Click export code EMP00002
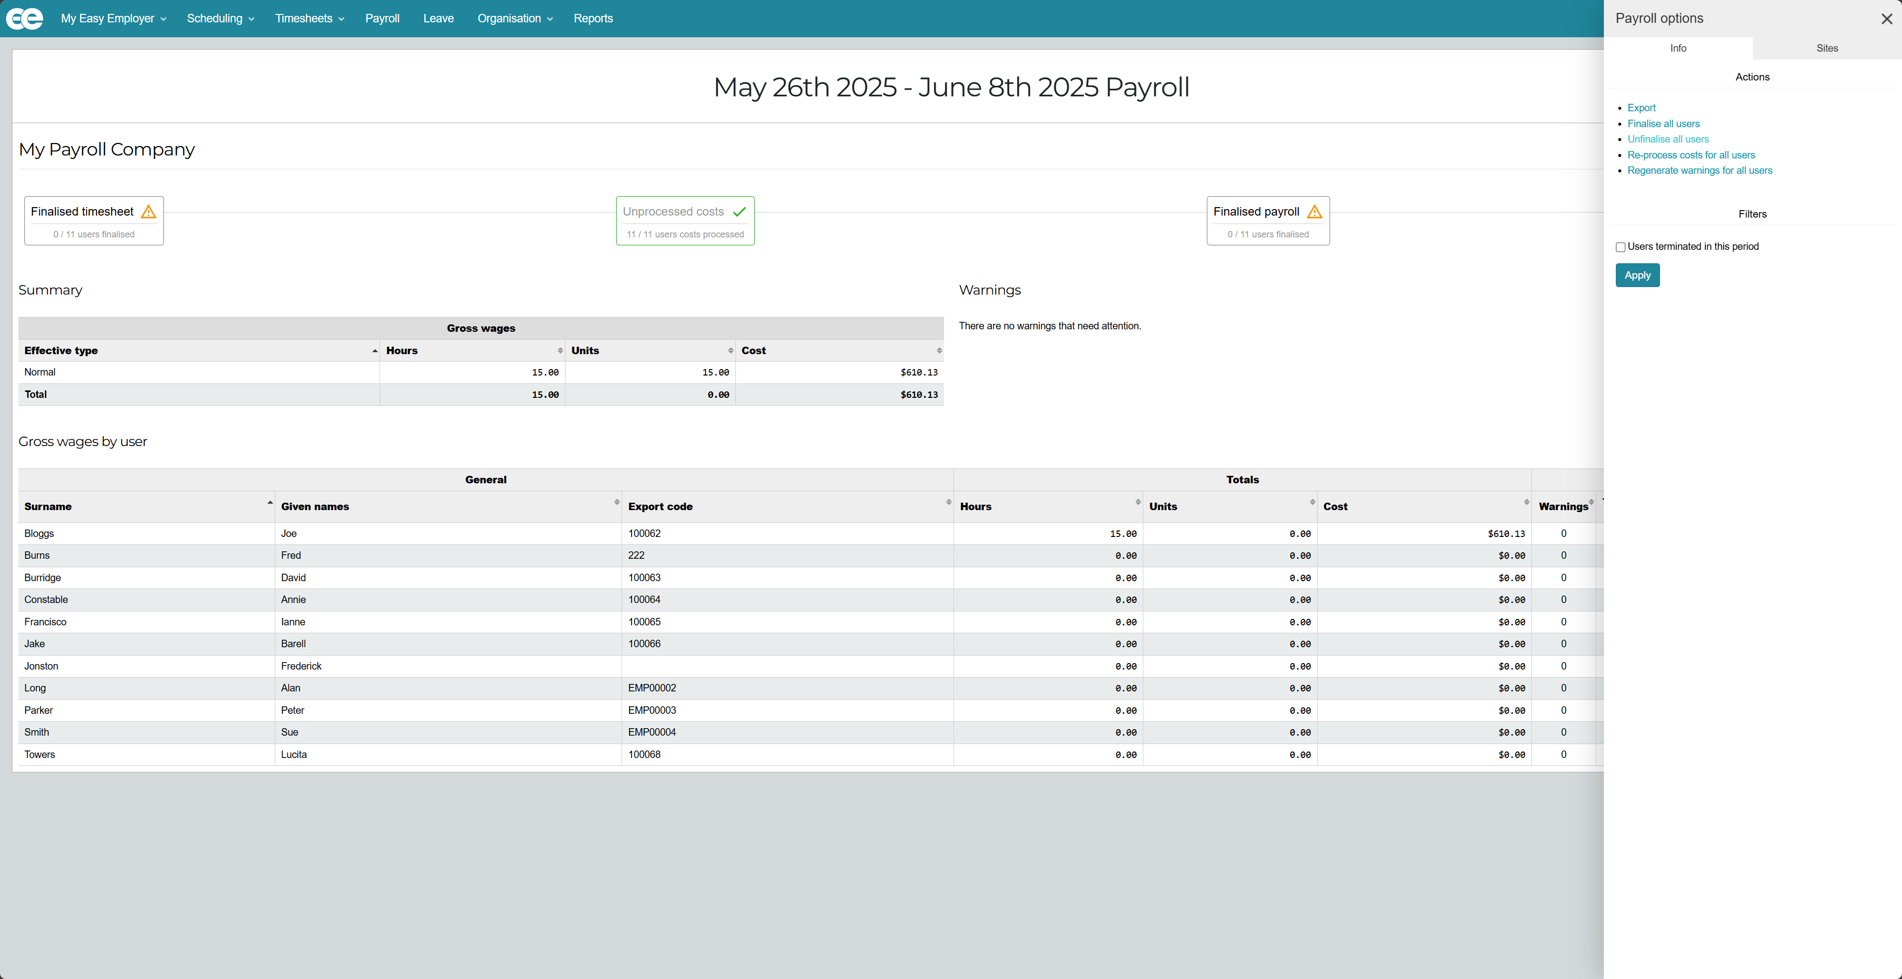This screenshot has height=979, width=1902. (651, 688)
